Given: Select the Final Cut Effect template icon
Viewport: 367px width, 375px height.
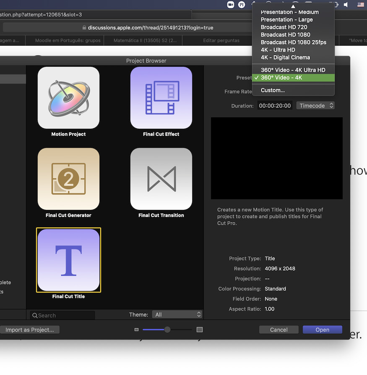Looking at the screenshot, I should point(161,98).
